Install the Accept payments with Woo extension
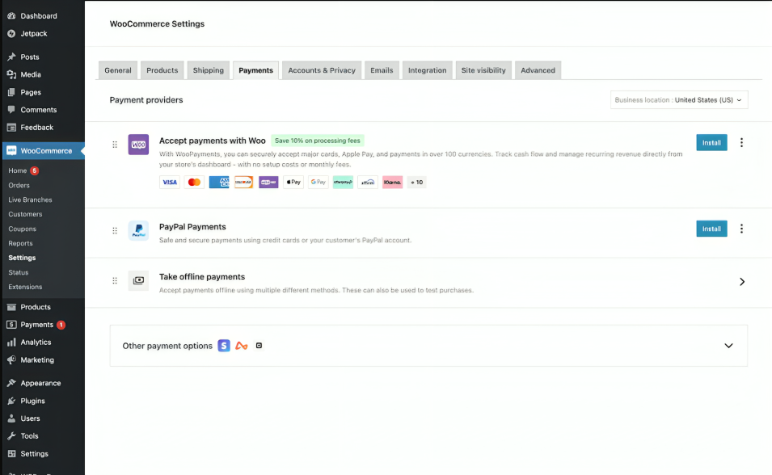 tap(711, 142)
